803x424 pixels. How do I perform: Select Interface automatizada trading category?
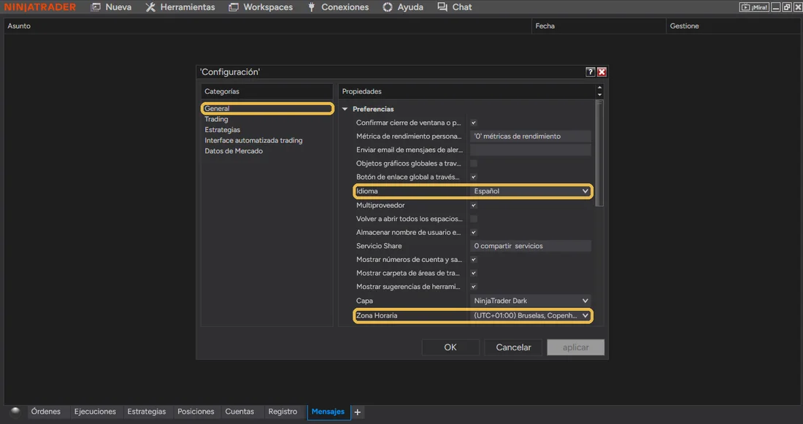tap(253, 140)
